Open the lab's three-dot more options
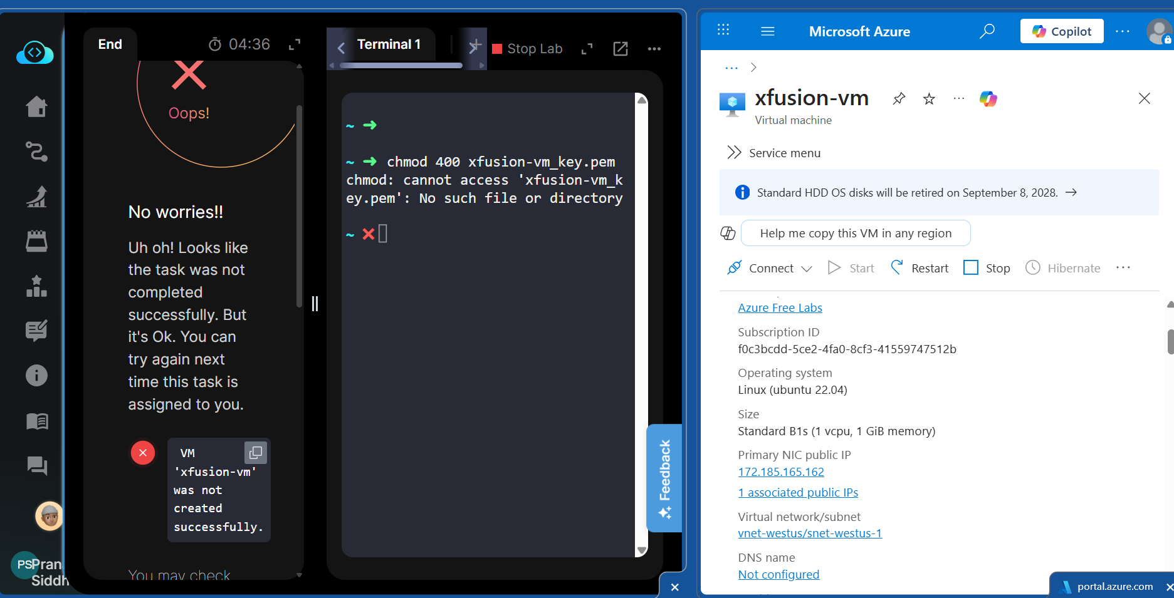Screen dimensions: 1174x598 point(654,49)
